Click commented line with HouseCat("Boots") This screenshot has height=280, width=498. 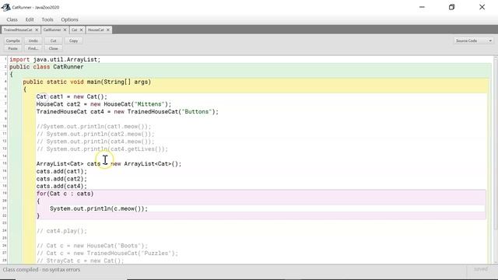(x=92, y=246)
